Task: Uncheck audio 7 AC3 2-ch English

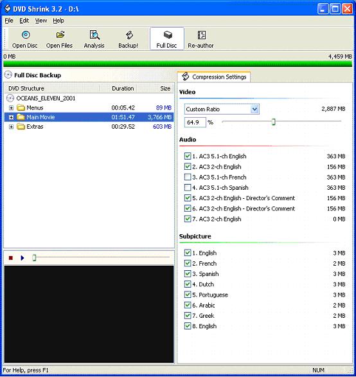Action: 188,219
